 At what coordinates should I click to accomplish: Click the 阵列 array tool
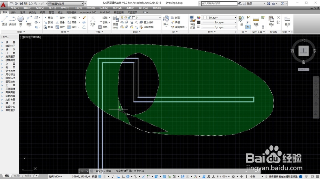72,27
